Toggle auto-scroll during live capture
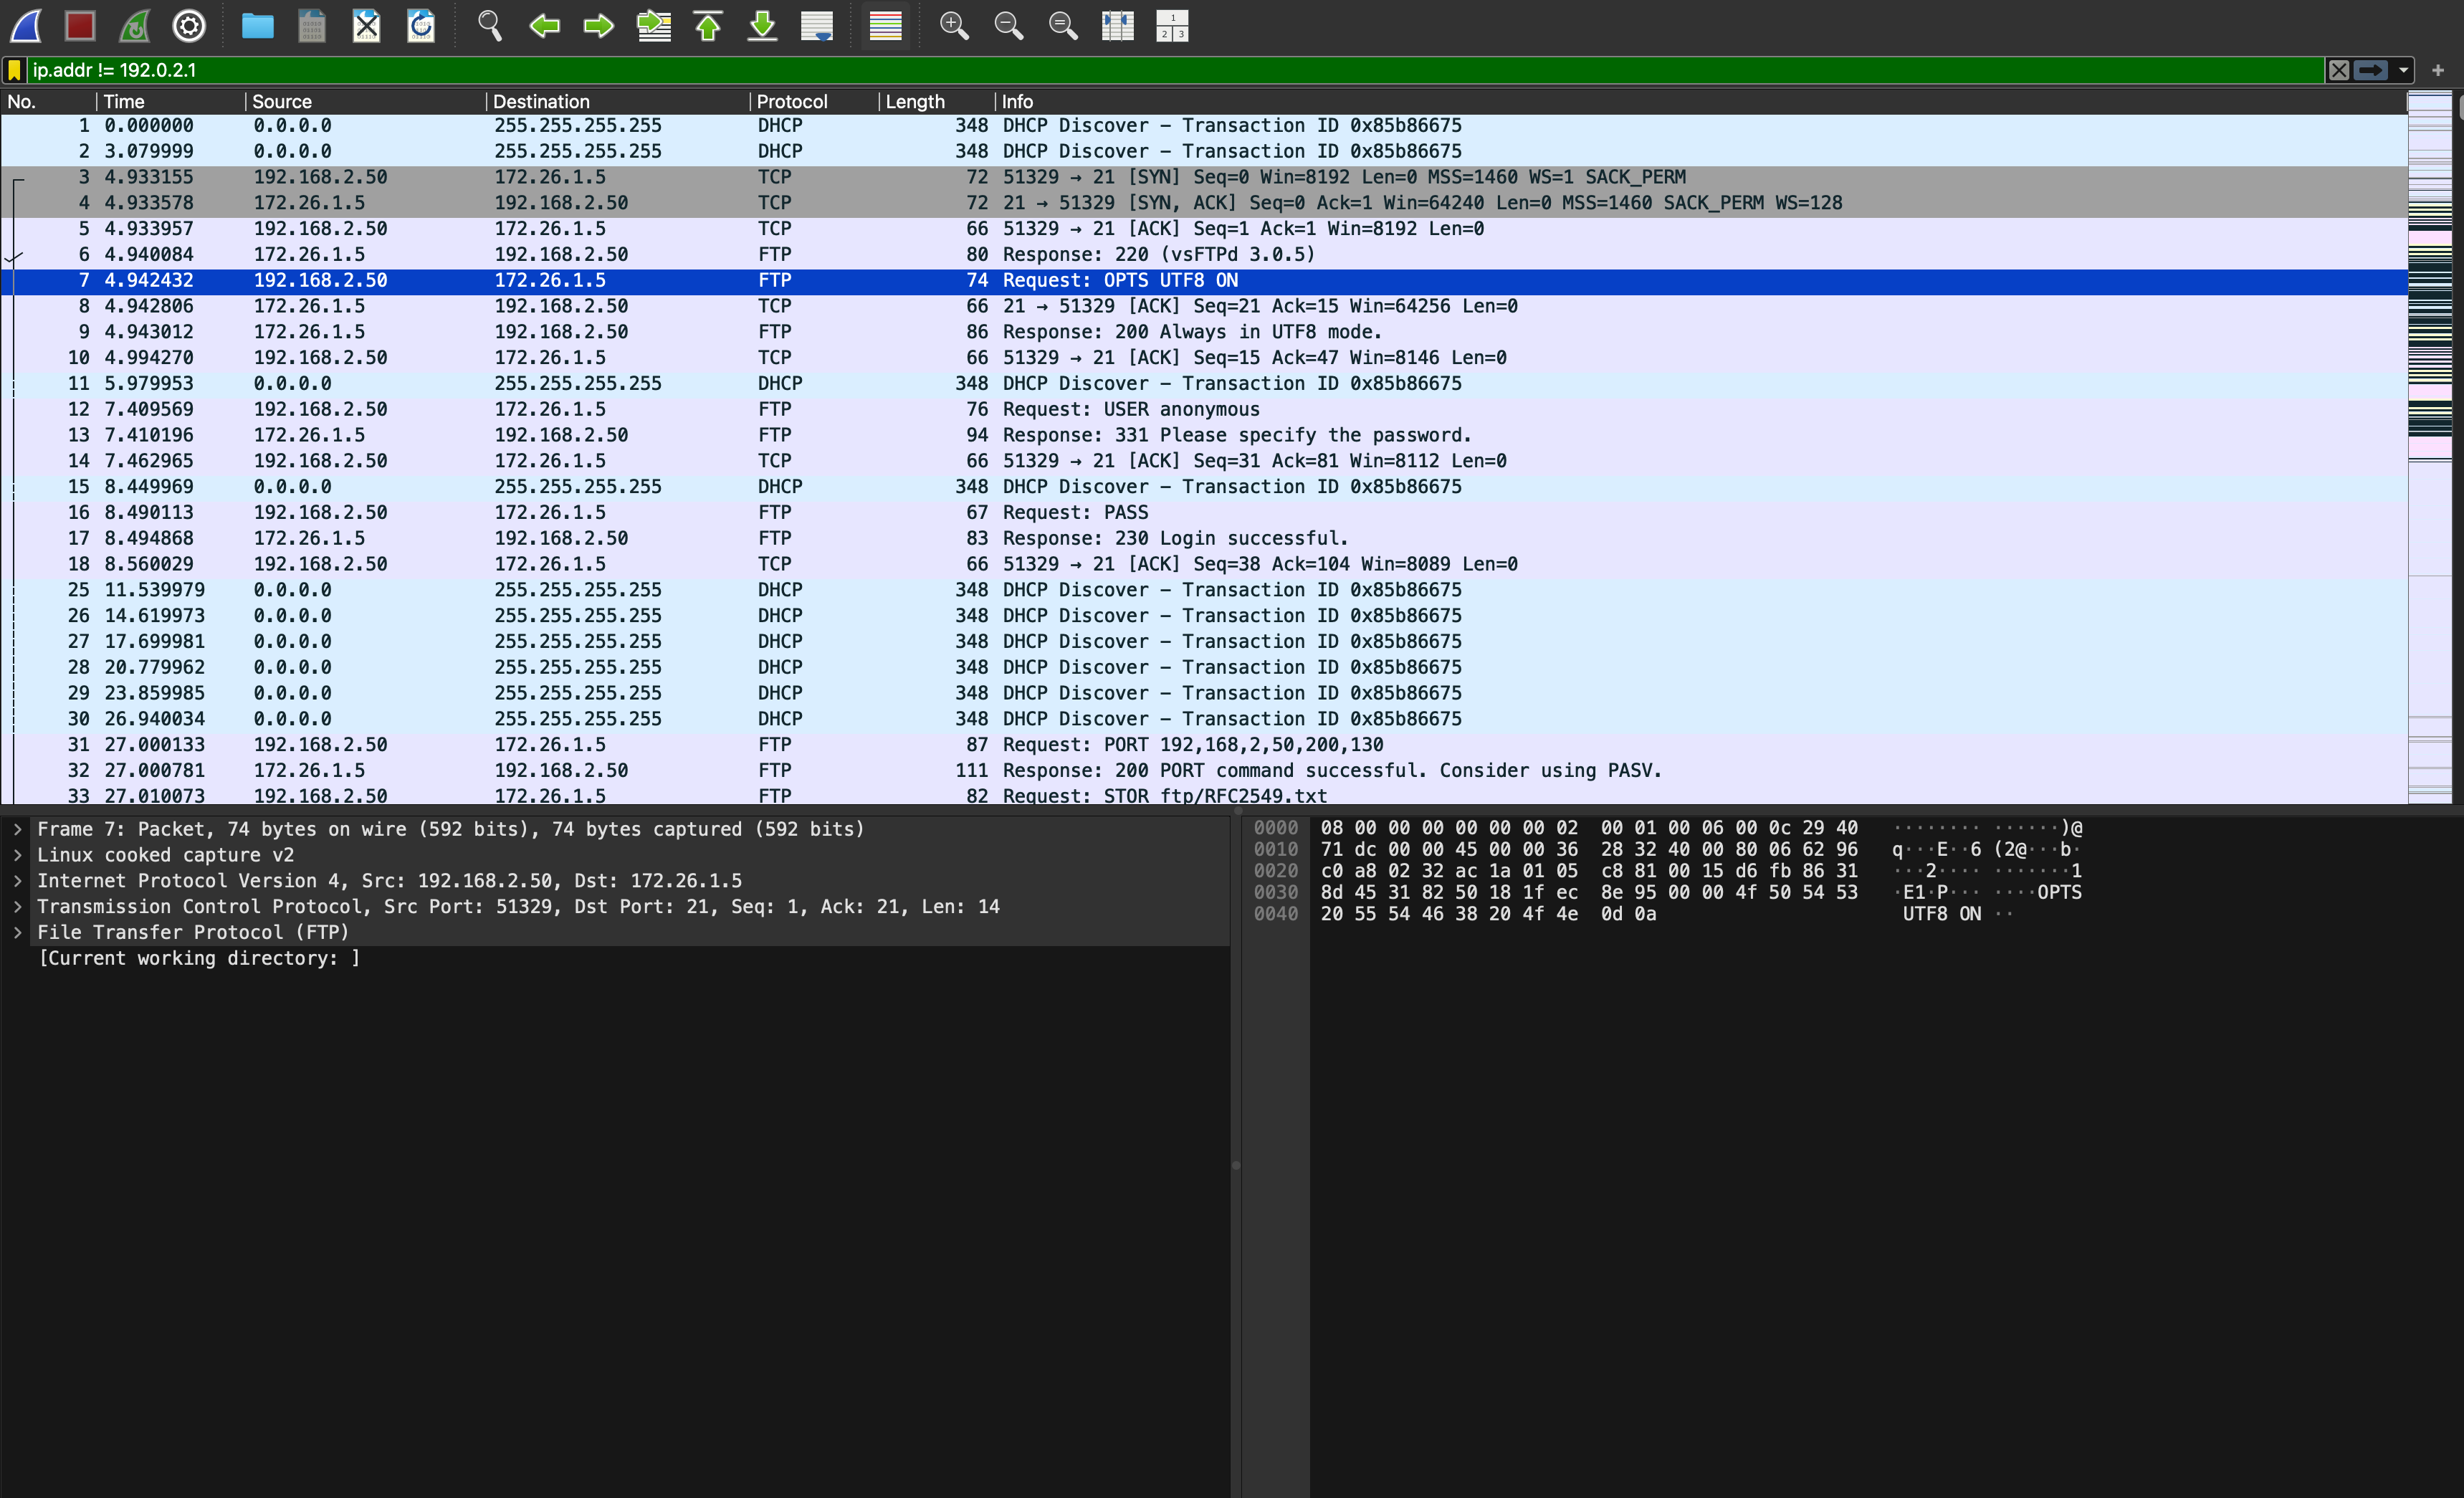This screenshot has width=2464, height=1498. 817,26
